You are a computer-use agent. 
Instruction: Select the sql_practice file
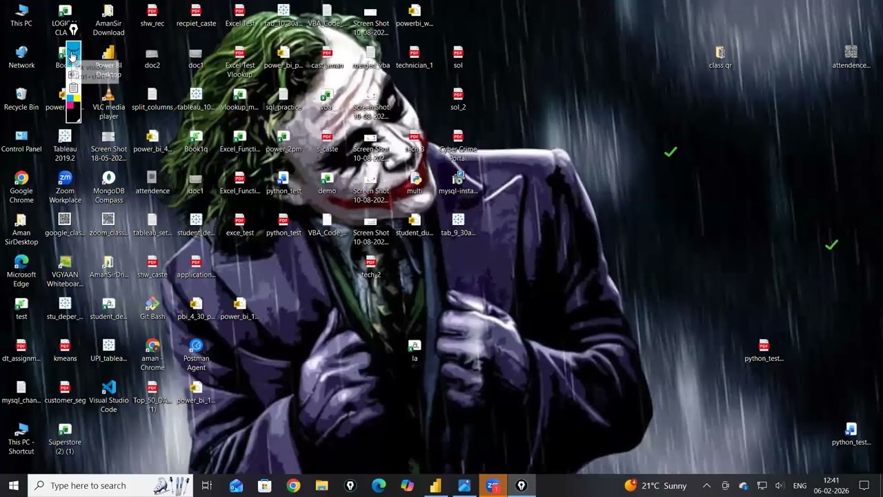pyautogui.click(x=284, y=99)
